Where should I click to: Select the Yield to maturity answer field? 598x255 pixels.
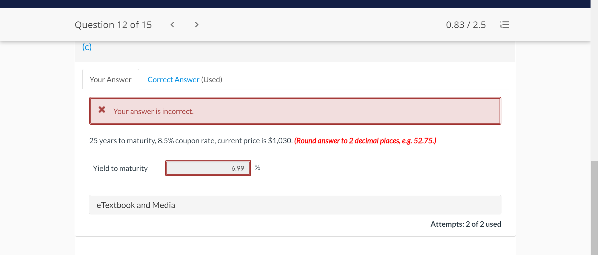(x=208, y=168)
